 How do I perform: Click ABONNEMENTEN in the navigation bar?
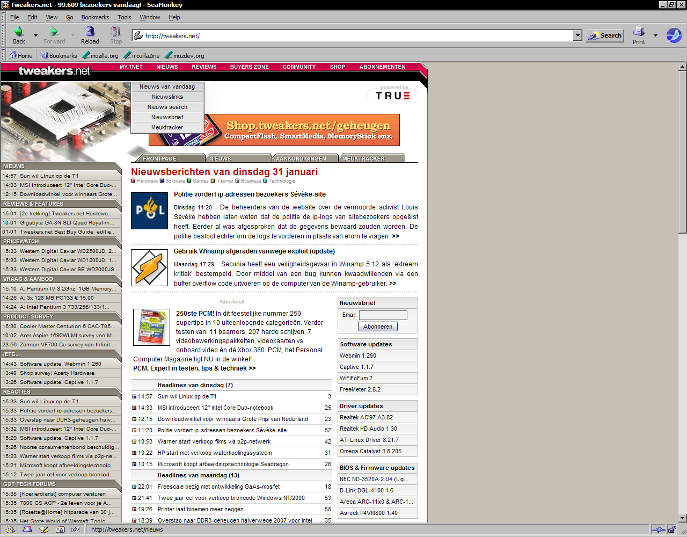click(382, 67)
